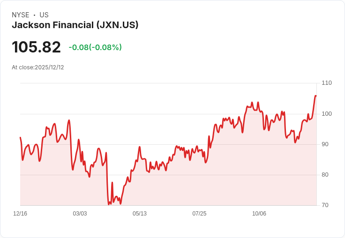Click the 12/16 date axis label
Viewport: 345px width, 238px height.
coord(20,213)
